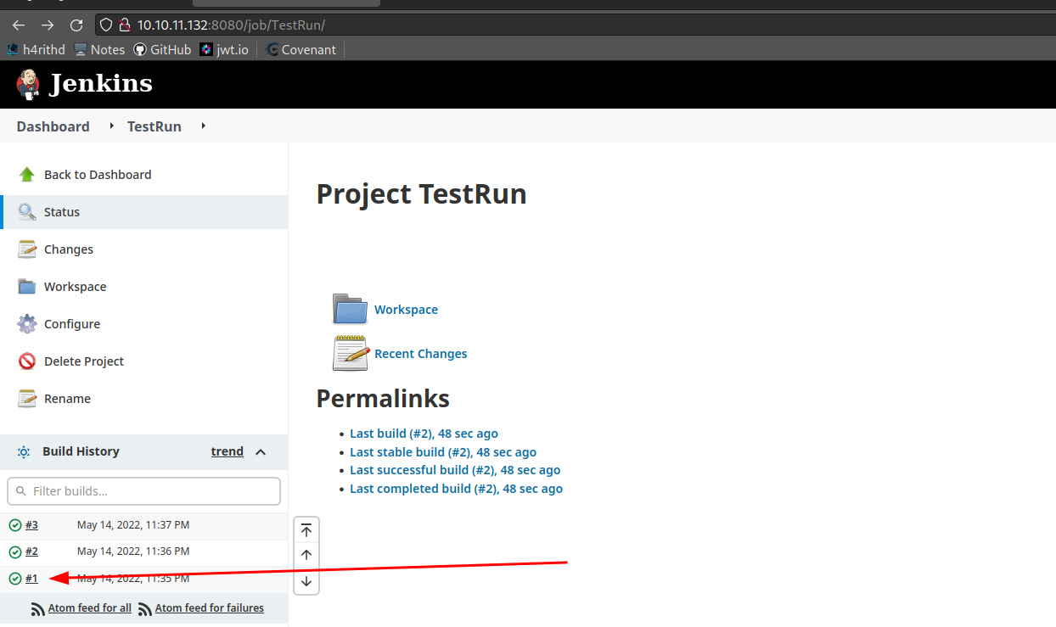
Task: Click the TestRun breadcrumb link
Action: click(154, 126)
